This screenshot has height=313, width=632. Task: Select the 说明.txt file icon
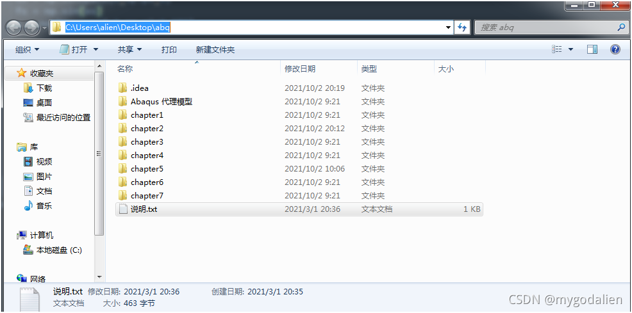pos(123,209)
